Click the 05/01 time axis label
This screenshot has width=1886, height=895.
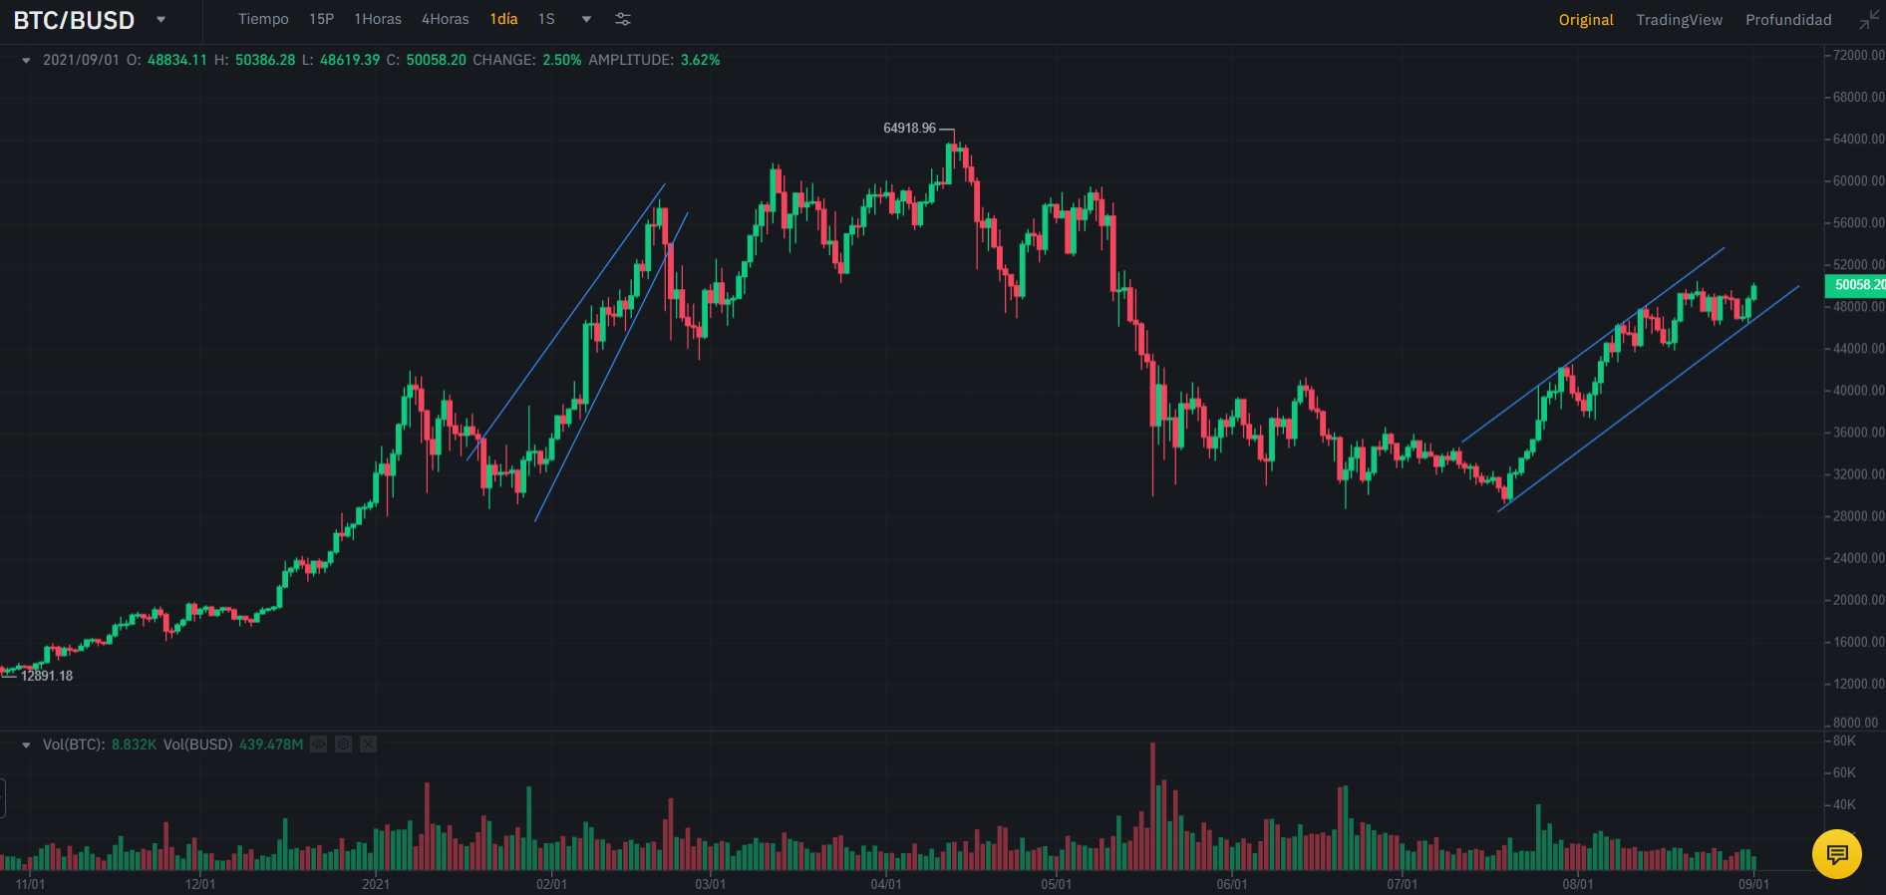pos(1057,884)
